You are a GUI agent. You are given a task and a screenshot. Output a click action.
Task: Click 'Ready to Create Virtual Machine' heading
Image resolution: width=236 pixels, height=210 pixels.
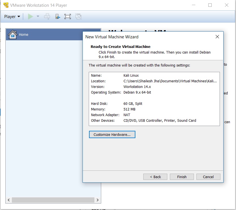pyautogui.click(x=120, y=47)
